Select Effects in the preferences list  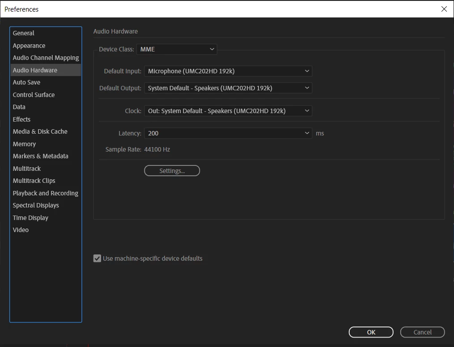[46, 119]
